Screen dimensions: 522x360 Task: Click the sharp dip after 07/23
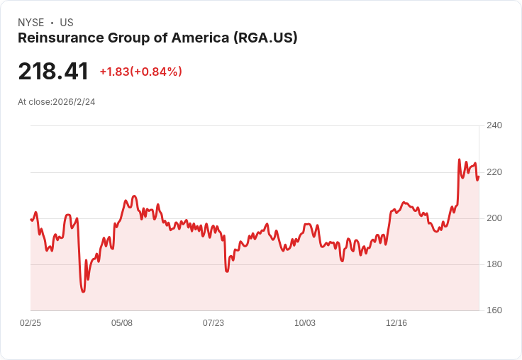pyautogui.click(x=227, y=271)
